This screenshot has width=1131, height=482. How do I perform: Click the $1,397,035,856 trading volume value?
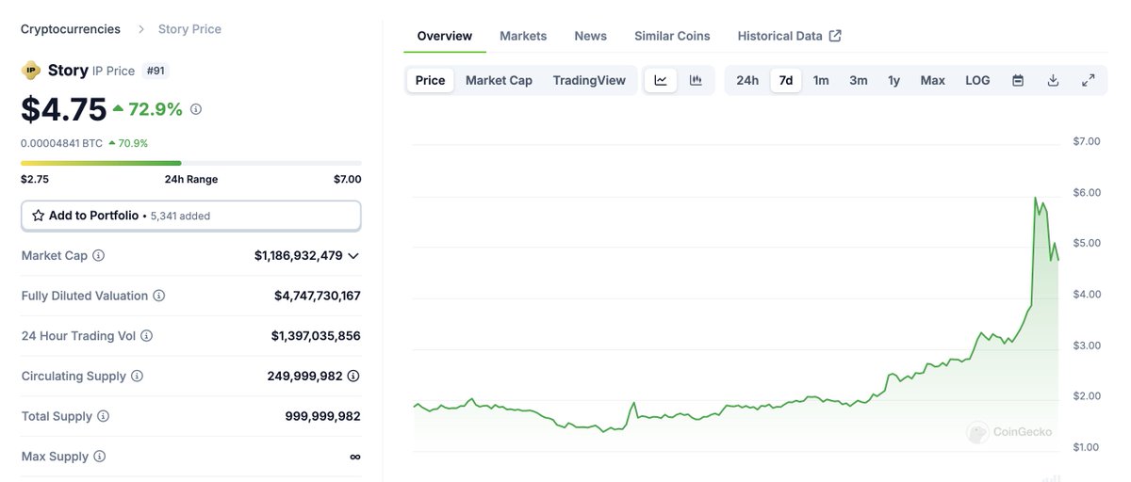(316, 336)
